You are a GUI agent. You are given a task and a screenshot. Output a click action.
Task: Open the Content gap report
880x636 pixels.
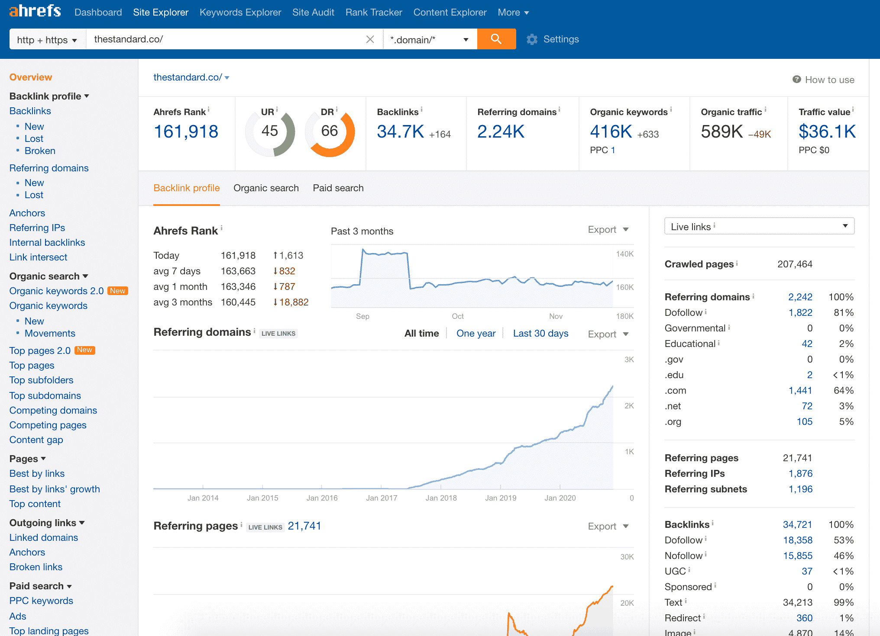pos(36,440)
